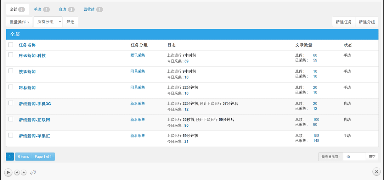The image size is (384, 180).
Task: Click 网易采集 in the 网易新闻 row
Action: click(x=138, y=87)
